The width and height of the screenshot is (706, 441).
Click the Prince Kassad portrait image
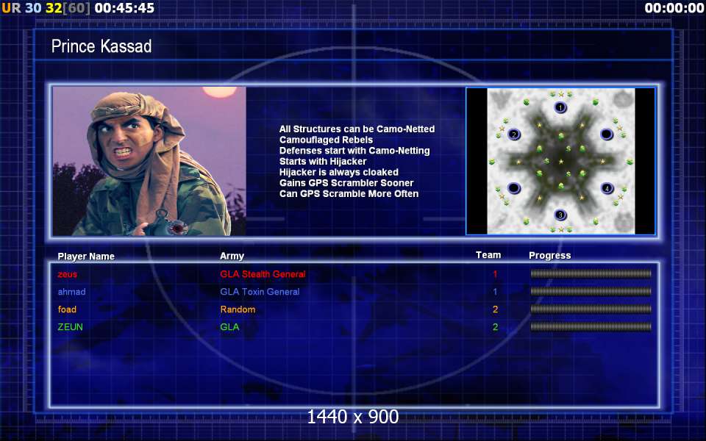[149, 161]
